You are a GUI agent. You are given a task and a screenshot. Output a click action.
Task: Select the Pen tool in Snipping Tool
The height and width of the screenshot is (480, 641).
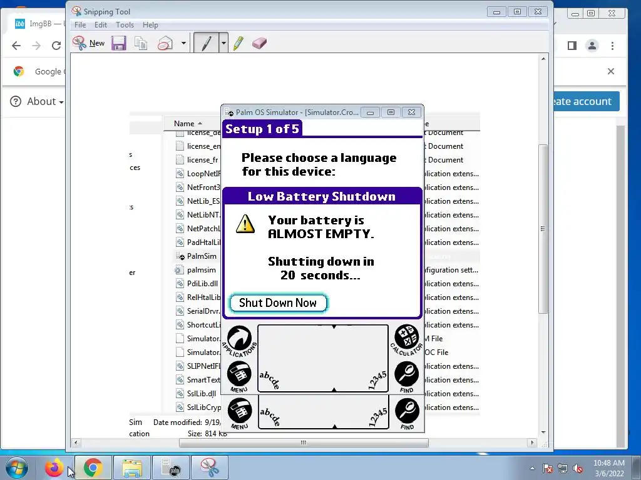pyautogui.click(x=207, y=43)
